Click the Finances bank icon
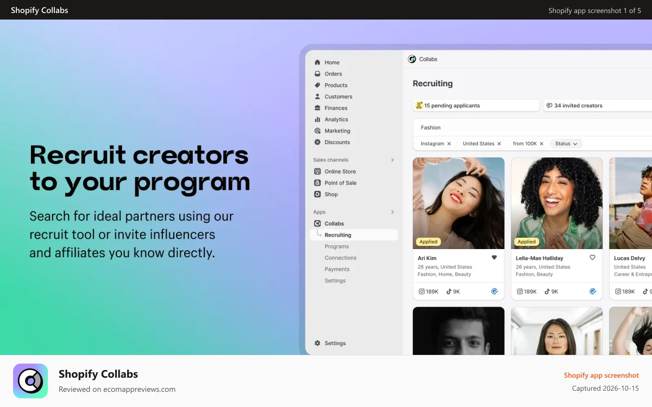This screenshot has height=407, width=652. click(317, 108)
